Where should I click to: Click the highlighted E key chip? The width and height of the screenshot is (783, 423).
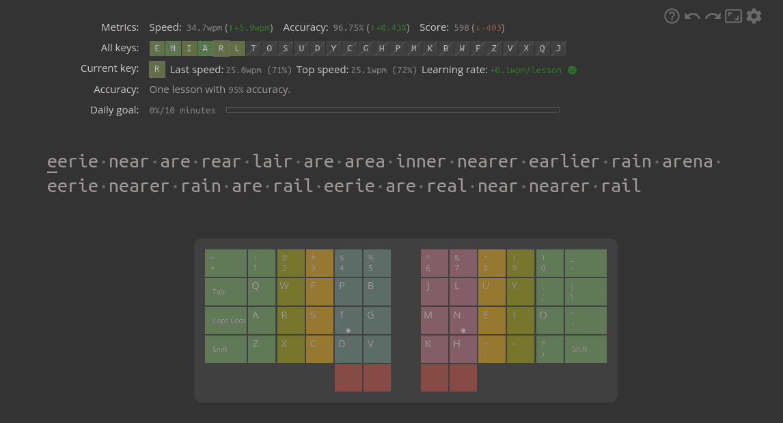pos(156,48)
